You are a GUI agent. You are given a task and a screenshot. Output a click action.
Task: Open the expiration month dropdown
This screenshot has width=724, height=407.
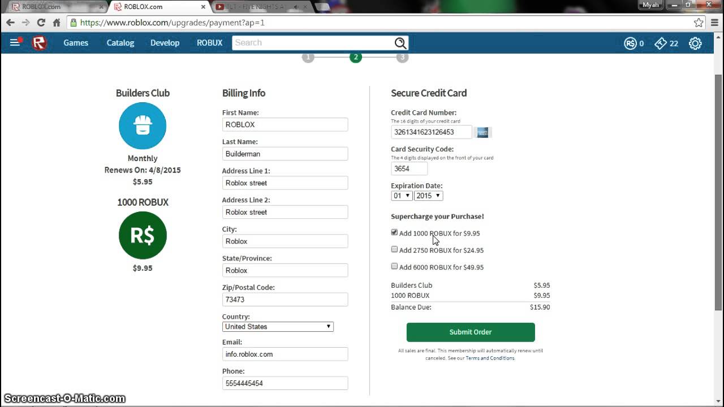pyautogui.click(x=402, y=196)
